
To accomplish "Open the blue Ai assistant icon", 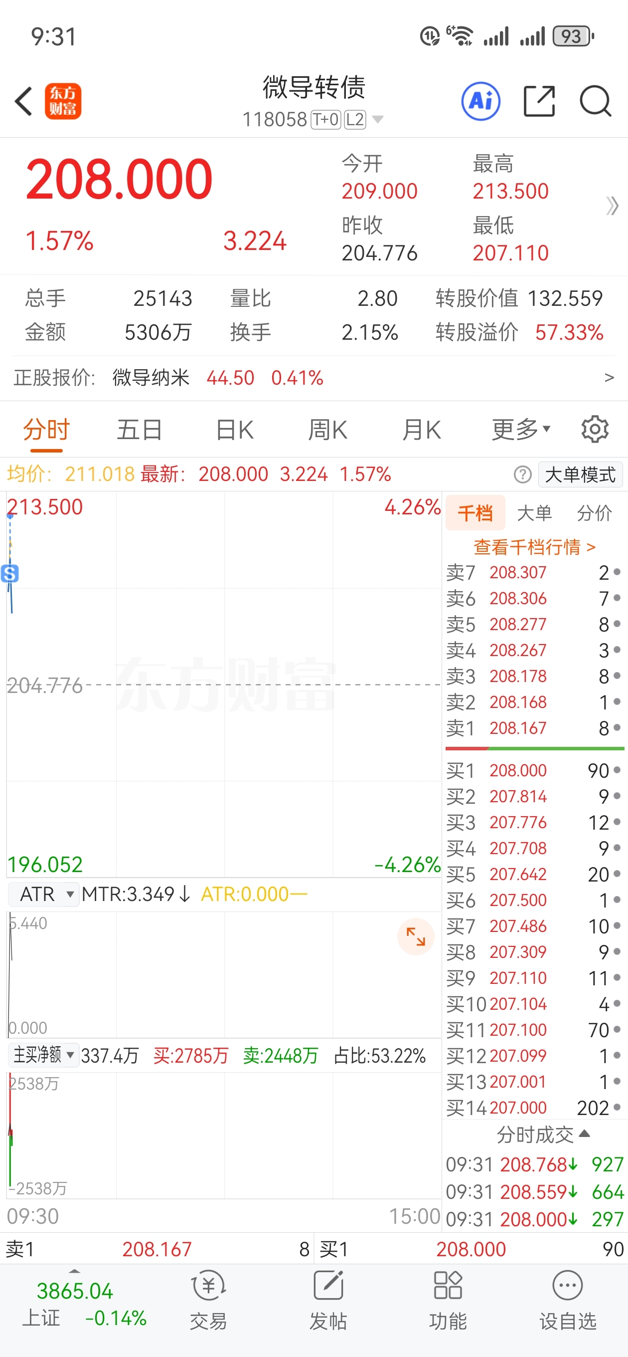I will (x=480, y=101).
